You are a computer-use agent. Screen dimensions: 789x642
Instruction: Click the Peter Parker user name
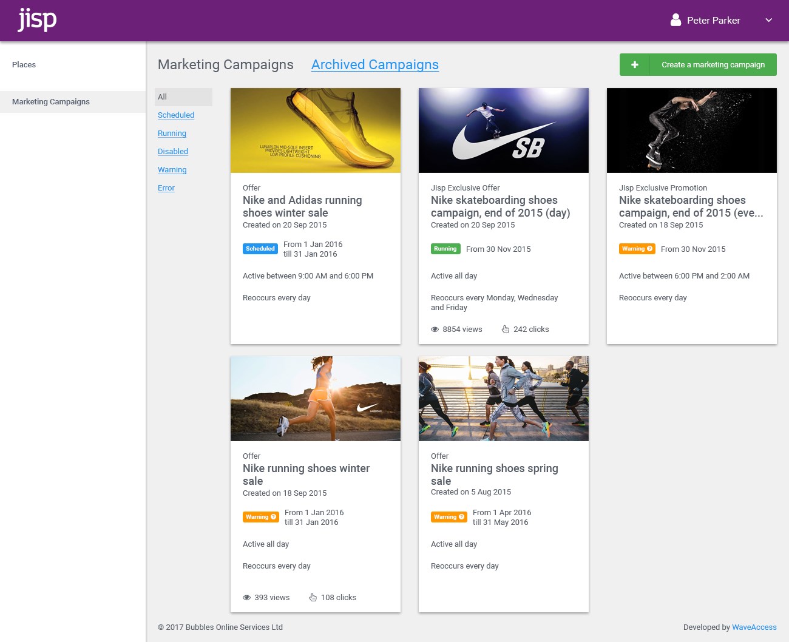[714, 20]
